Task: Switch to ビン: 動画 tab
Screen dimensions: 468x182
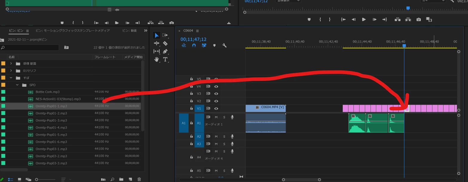Action: pos(129,30)
